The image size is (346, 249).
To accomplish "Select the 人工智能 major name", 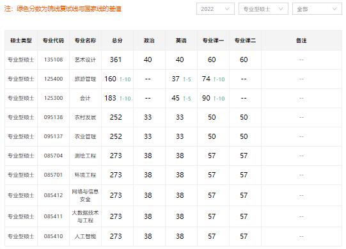I will click(85, 236).
